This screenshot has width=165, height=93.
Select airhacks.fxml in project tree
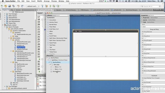click(21, 47)
